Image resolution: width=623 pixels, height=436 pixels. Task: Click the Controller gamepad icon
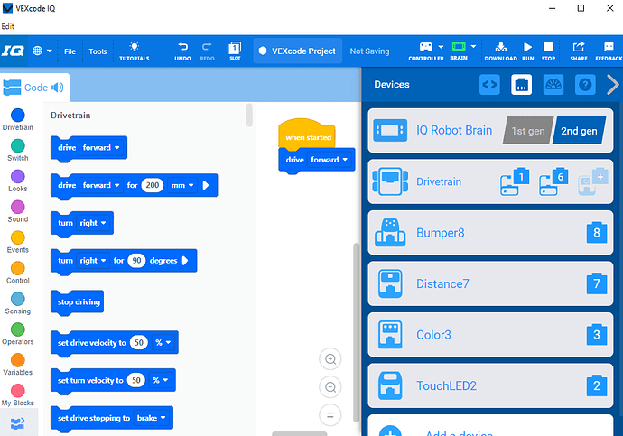pos(426,47)
